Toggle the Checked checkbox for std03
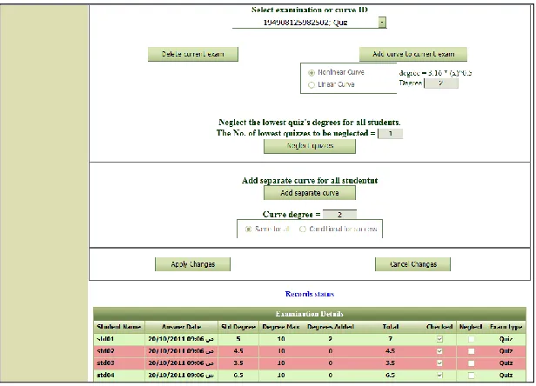The height and width of the screenshot is (386, 536). click(x=439, y=363)
